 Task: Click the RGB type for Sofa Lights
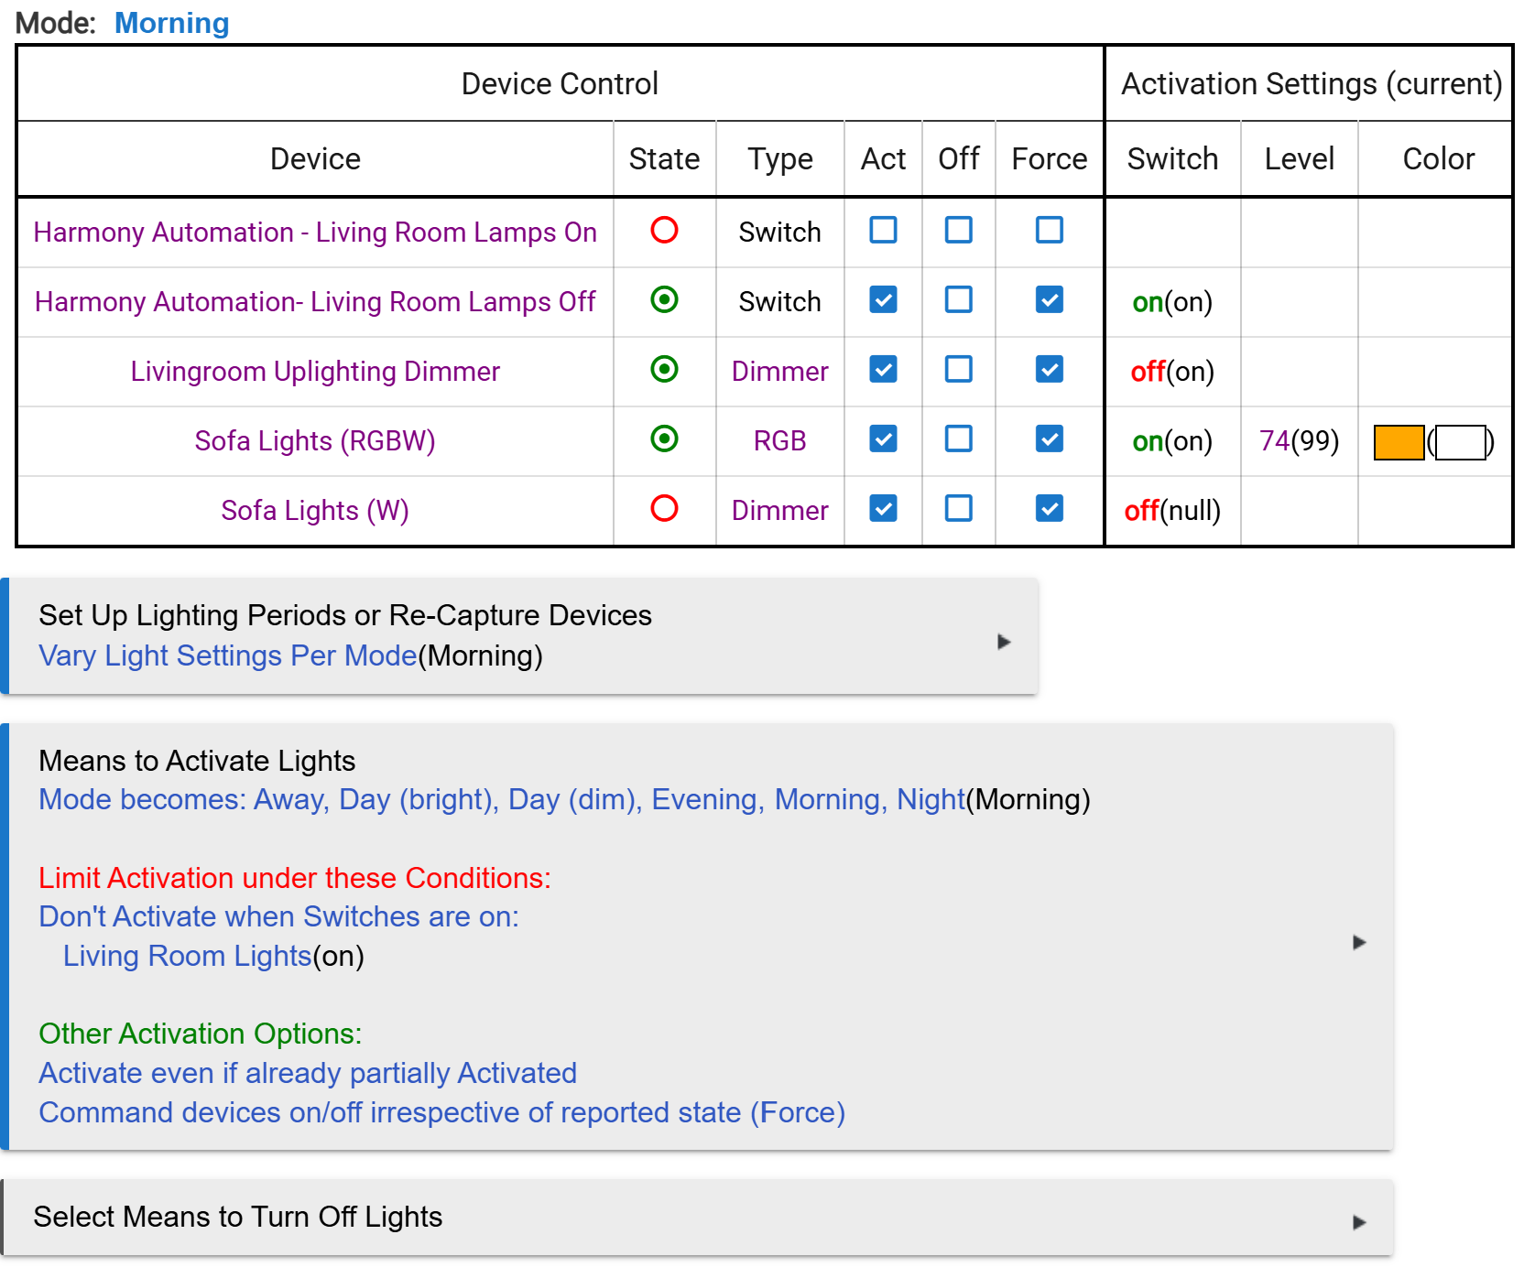[779, 441]
